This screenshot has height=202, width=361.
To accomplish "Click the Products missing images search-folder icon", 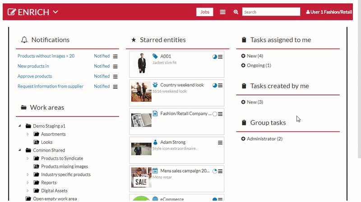I will coord(37,166).
